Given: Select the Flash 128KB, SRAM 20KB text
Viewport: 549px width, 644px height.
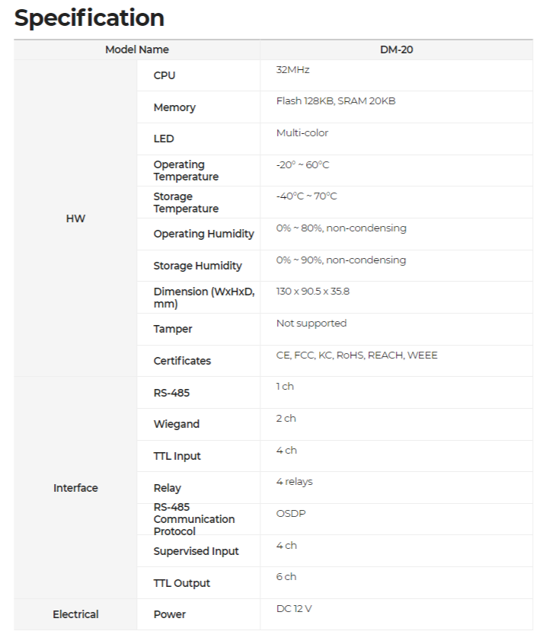Looking at the screenshot, I should point(336,101).
